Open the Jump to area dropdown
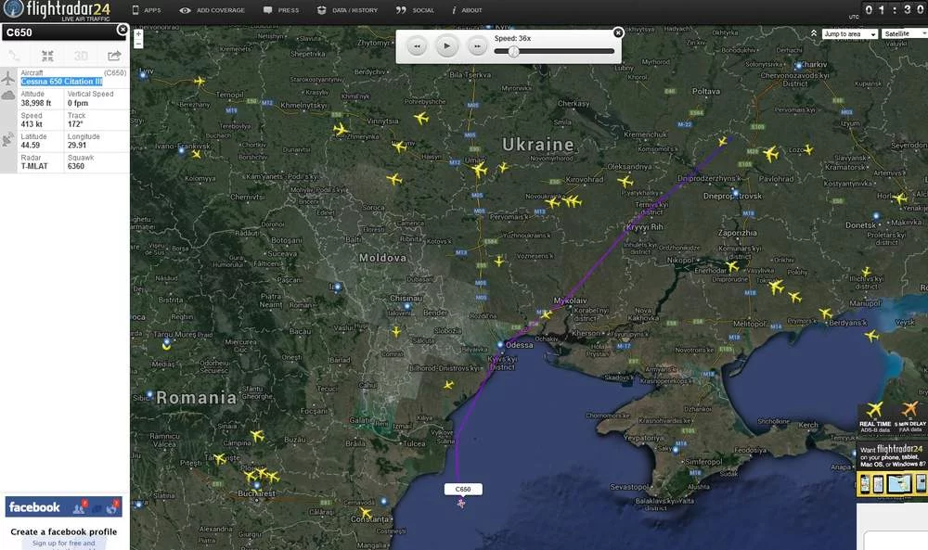This screenshot has width=928, height=550. coord(849,34)
